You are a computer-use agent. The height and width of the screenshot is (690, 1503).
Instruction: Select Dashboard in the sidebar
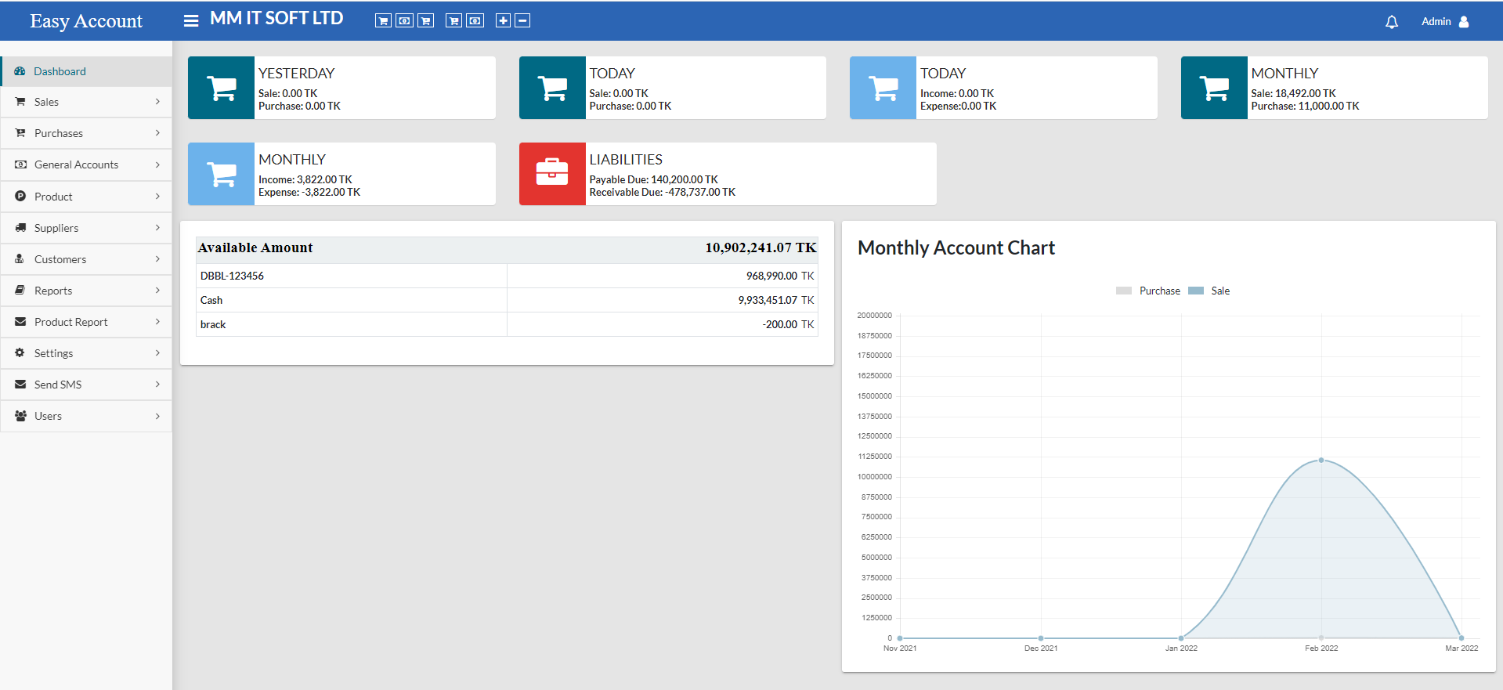pyautogui.click(x=60, y=71)
